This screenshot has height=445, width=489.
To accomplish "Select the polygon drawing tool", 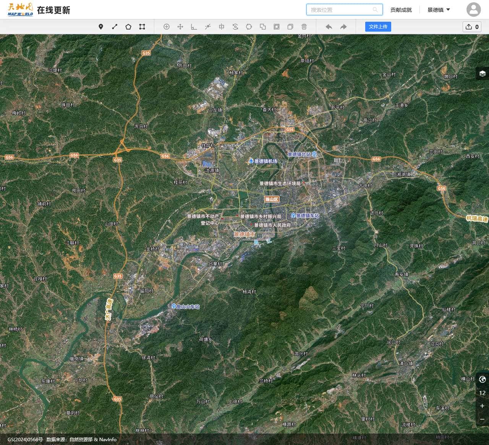I will click(128, 27).
